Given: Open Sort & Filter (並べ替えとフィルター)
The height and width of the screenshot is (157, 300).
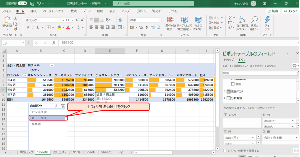Looking at the screenshot, I should tap(242, 24).
